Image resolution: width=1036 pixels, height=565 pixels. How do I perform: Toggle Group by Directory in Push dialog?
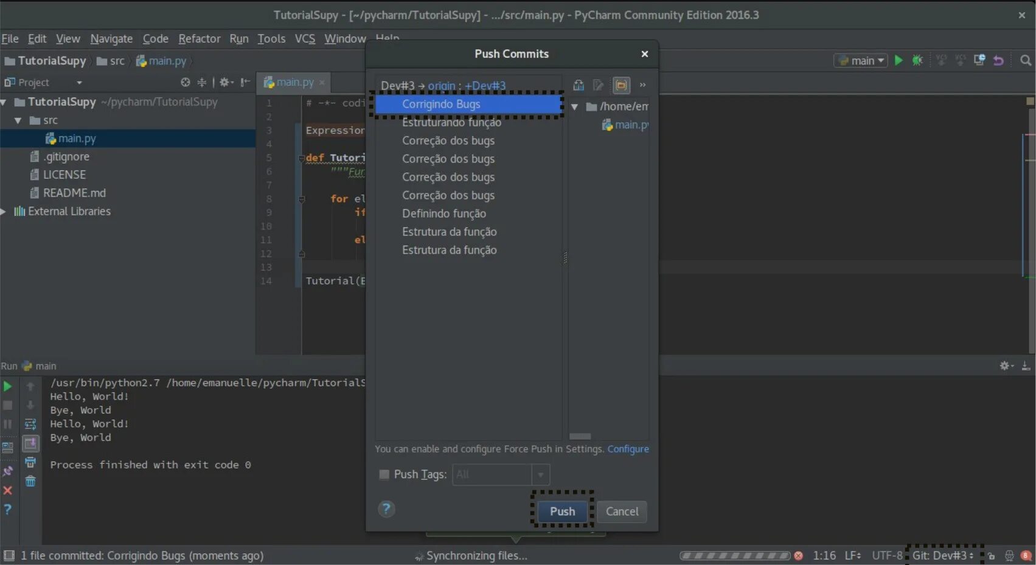tap(621, 85)
